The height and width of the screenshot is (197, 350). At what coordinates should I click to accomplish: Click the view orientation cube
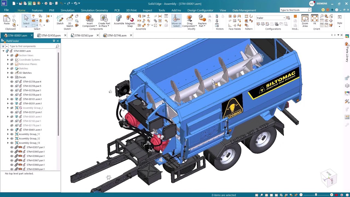click(328, 178)
